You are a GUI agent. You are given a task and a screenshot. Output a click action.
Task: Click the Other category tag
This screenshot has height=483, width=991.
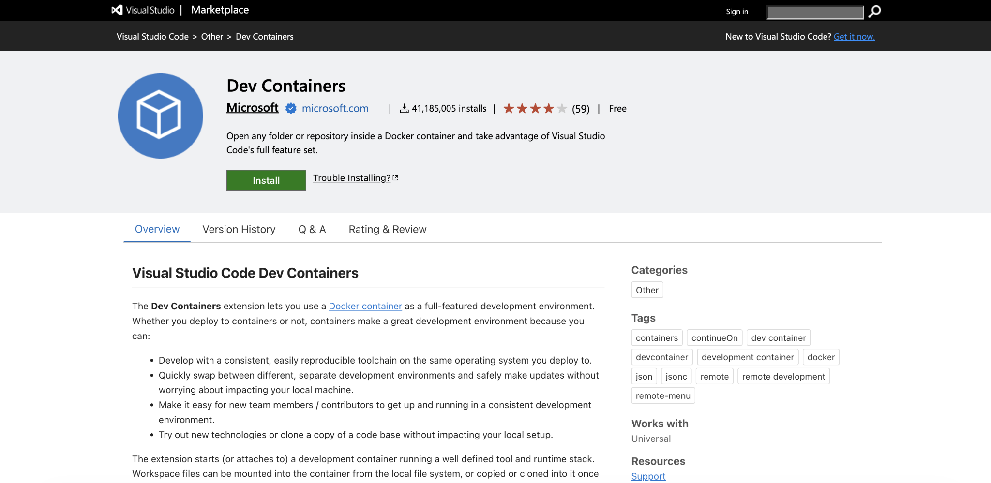click(x=647, y=290)
